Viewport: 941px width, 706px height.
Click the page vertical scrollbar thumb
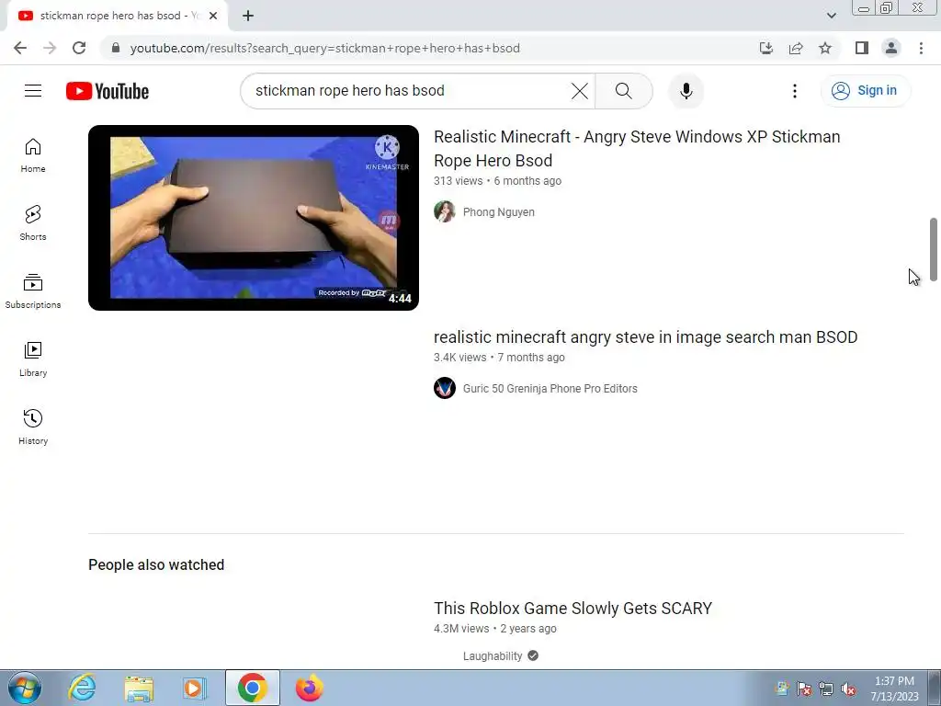(934, 249)
